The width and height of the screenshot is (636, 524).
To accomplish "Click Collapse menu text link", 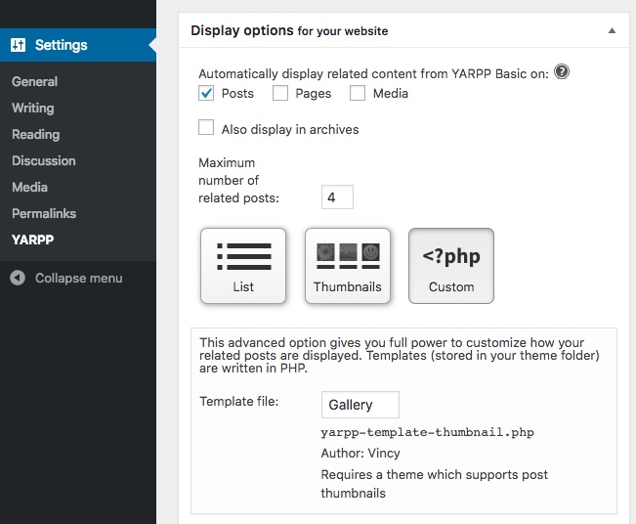I will pos(79,278).
